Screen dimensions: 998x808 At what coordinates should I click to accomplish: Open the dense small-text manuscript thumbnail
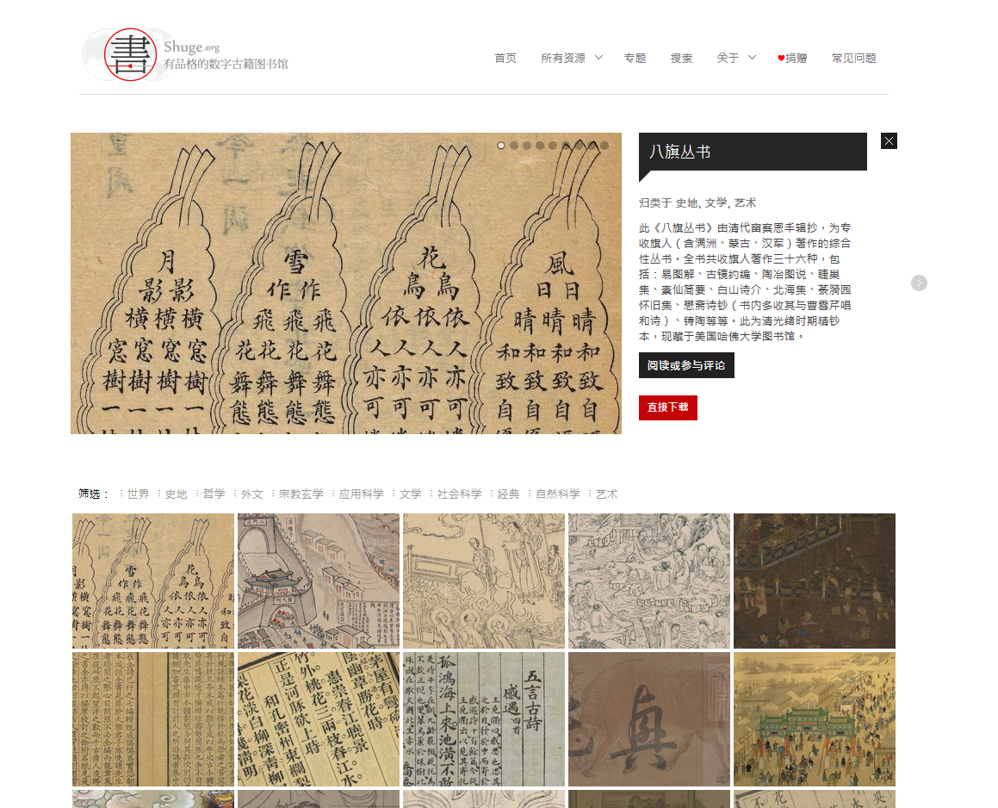point(152,719)
